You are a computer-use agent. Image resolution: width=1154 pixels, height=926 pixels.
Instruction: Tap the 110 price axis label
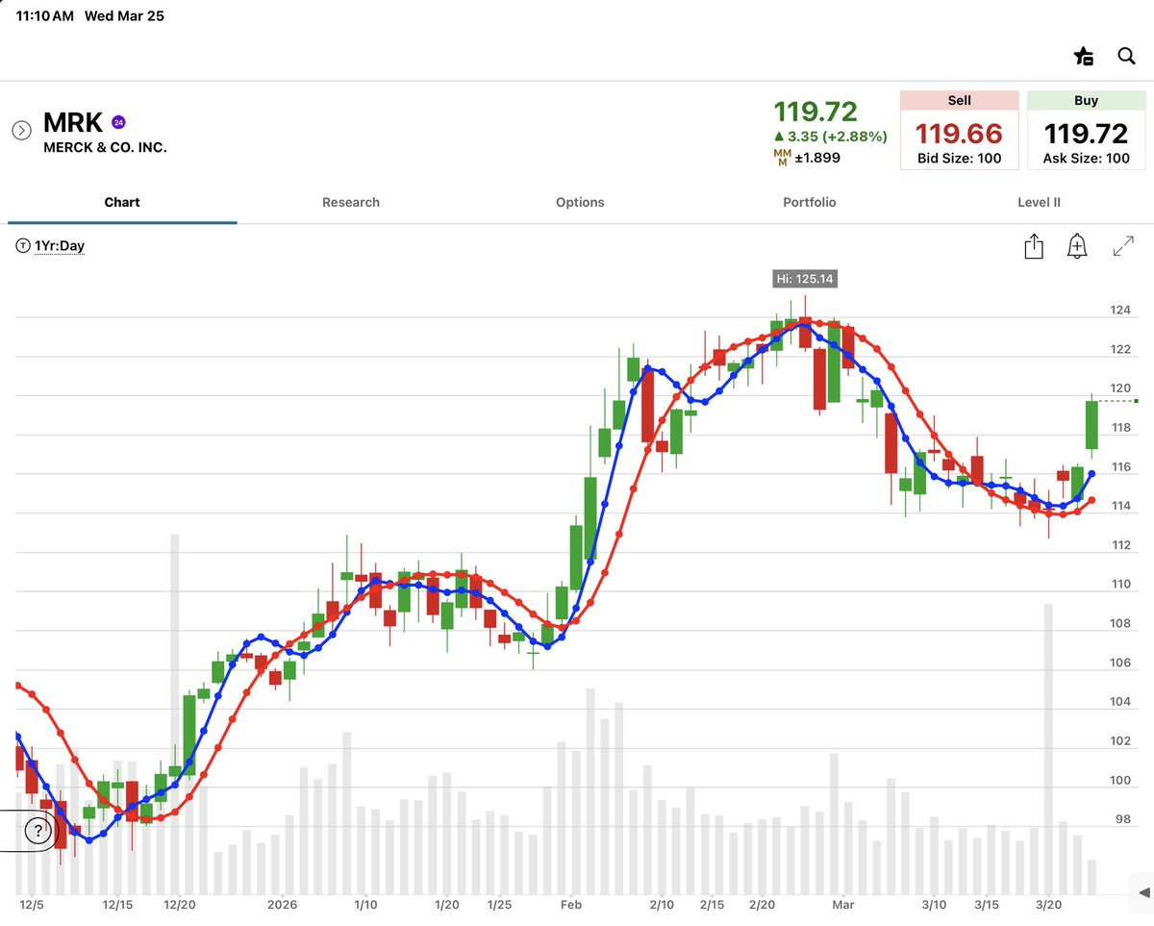pos(1121,585)
